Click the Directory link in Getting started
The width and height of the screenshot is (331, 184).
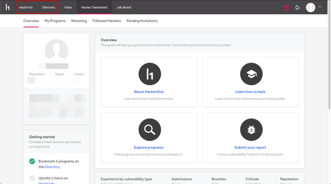[53, 167]
